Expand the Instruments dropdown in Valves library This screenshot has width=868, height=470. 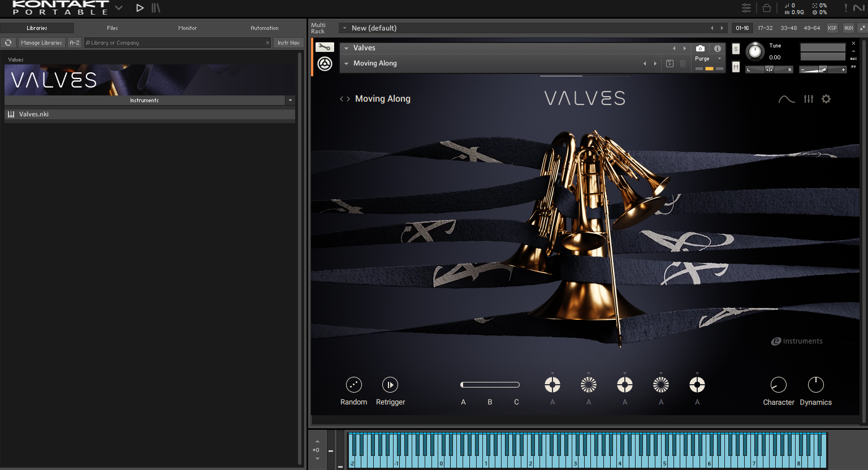click(290, 101)
